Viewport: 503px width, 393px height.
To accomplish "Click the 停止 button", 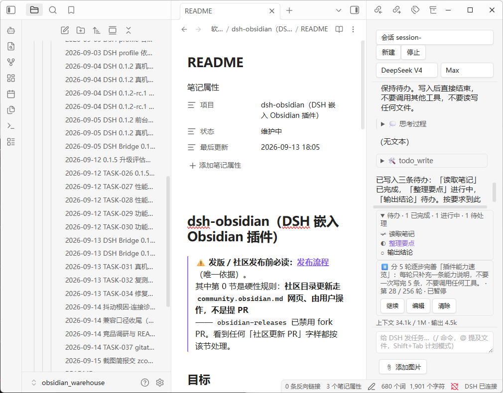I will [x=413, y=52].
